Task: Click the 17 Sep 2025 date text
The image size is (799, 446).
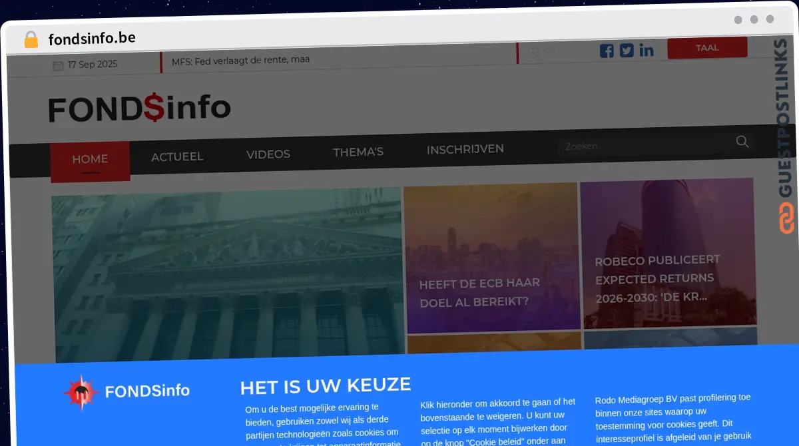Action: click(93, 65)
